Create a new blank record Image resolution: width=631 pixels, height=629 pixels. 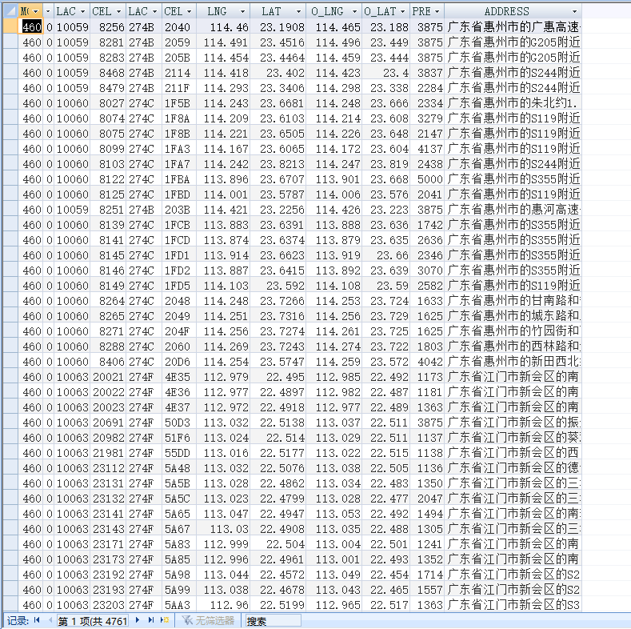pyautogui.click(x=165, y=620)
